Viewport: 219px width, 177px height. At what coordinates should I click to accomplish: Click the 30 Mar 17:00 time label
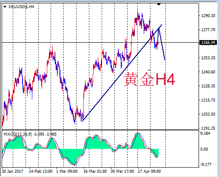point(122,171)
